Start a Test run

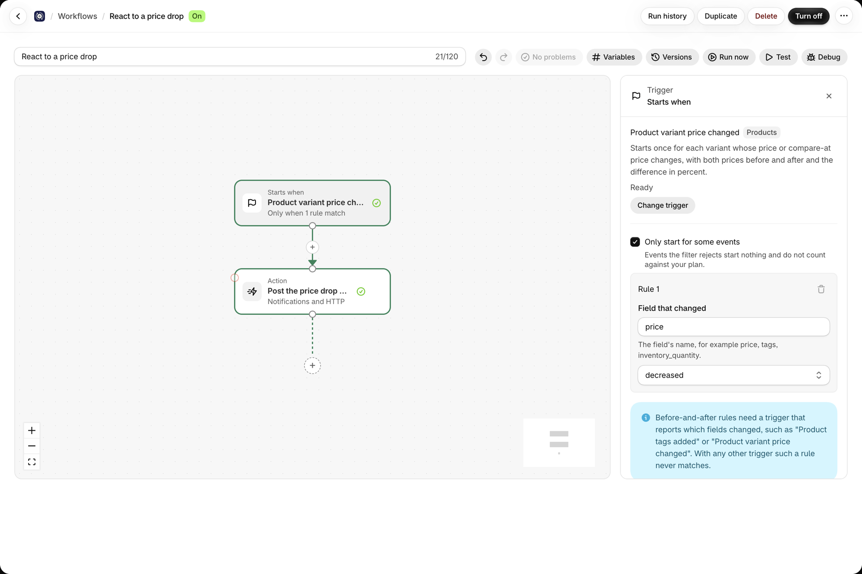coord(778,57)
